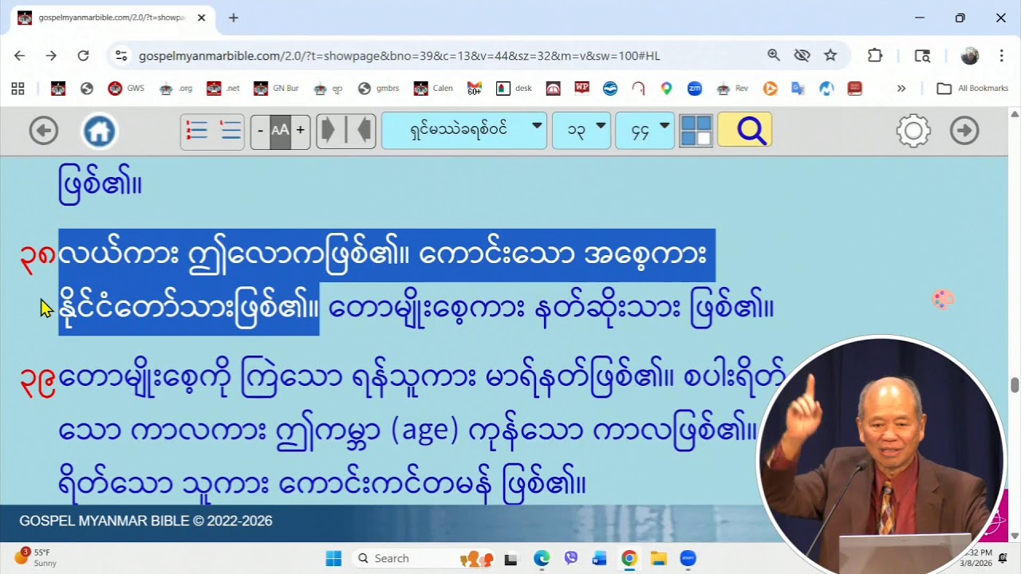This screenshot has width=1021, height=574.
Task: Open the parallel grid layout icon
Action: (x=696, y=131)
